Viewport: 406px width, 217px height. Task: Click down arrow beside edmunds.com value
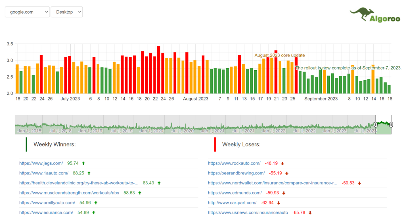pyautogui.click(x=284, y=193)
